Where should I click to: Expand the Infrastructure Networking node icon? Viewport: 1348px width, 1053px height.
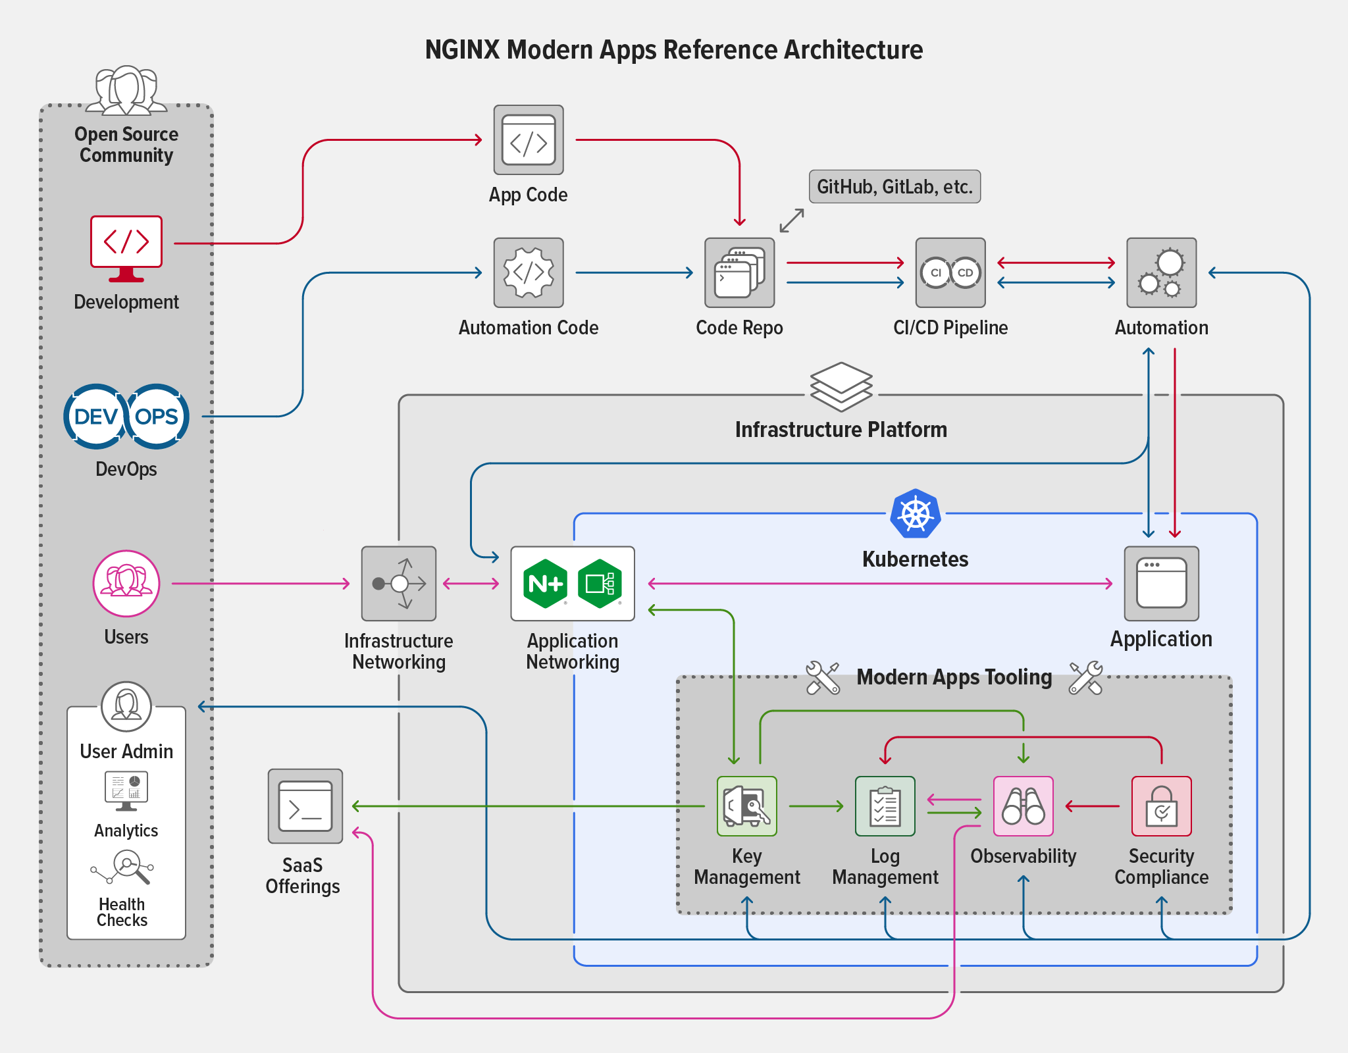[398, 583]
